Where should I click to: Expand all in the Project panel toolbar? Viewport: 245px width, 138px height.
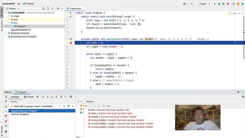48,8
